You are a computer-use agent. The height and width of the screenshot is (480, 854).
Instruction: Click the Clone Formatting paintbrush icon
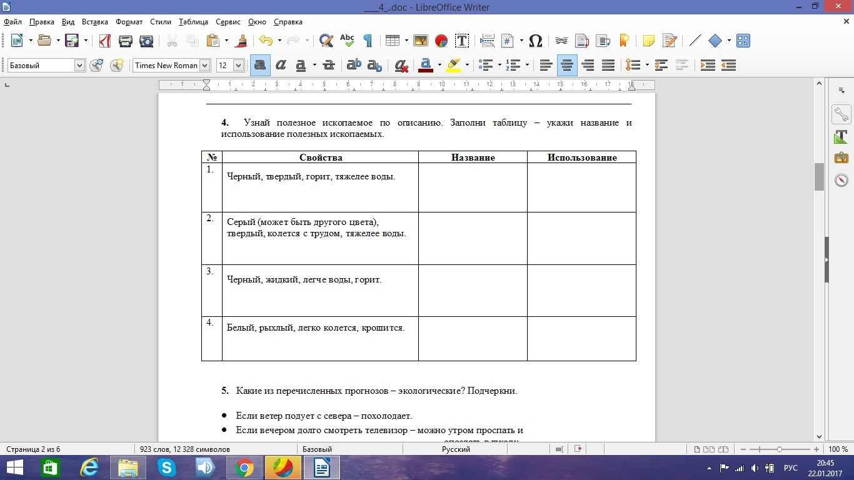click(242, 41)
